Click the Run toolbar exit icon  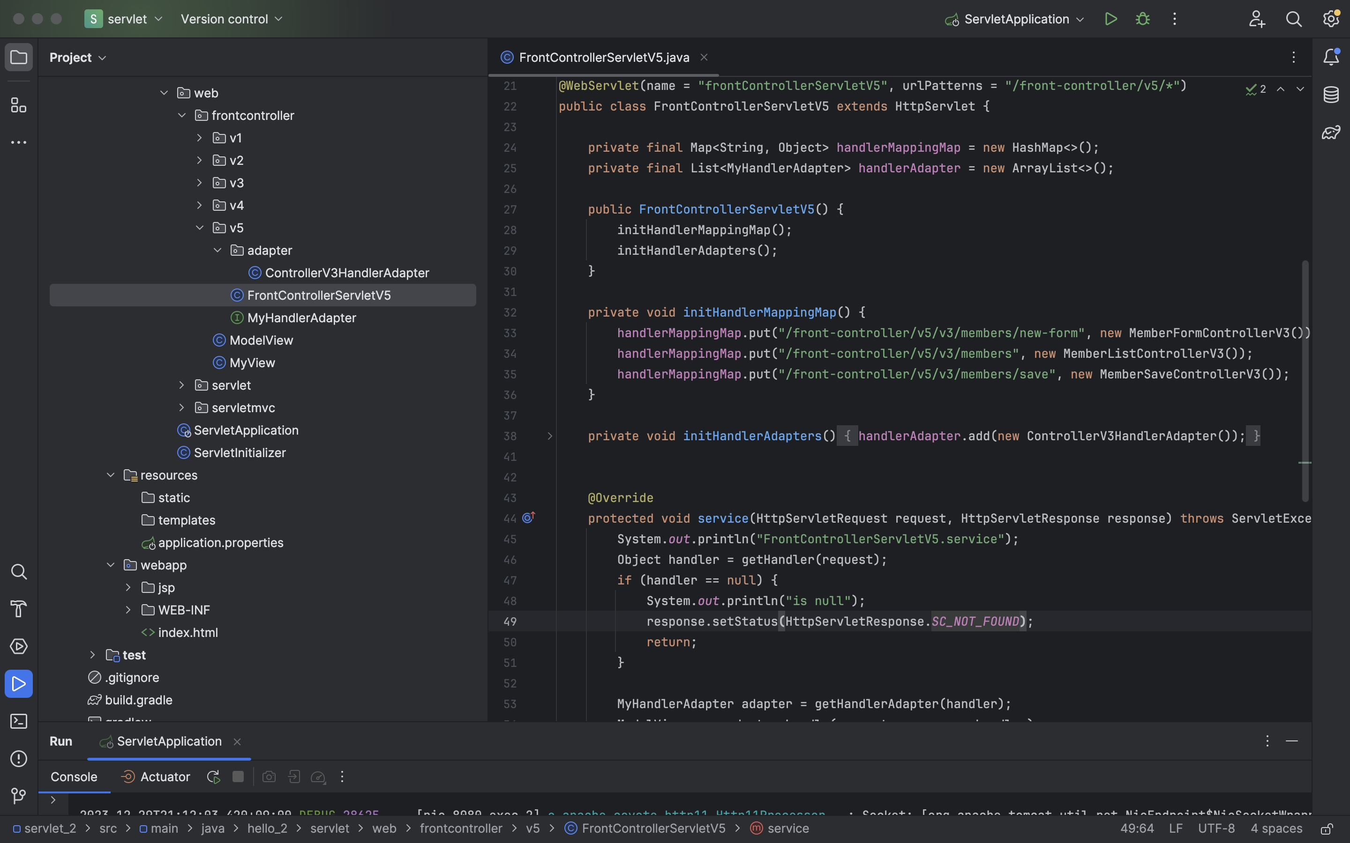(294, 776)
